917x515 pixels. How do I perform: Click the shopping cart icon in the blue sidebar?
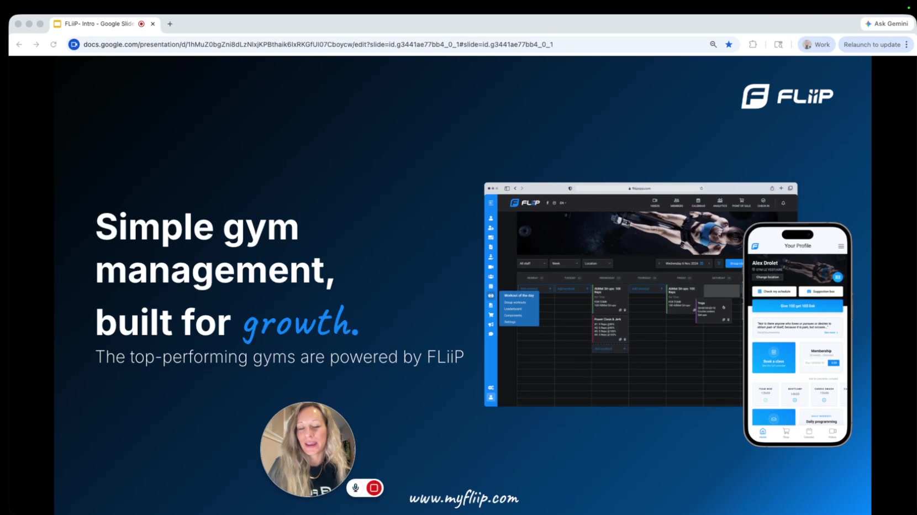(x=491, y=315)
